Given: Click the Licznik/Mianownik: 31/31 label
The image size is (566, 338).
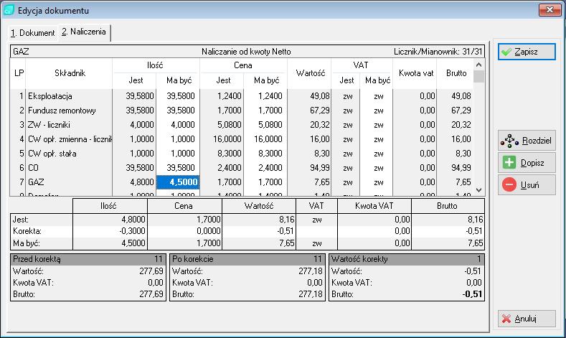Looking at the screenshot, I should 438,52.
